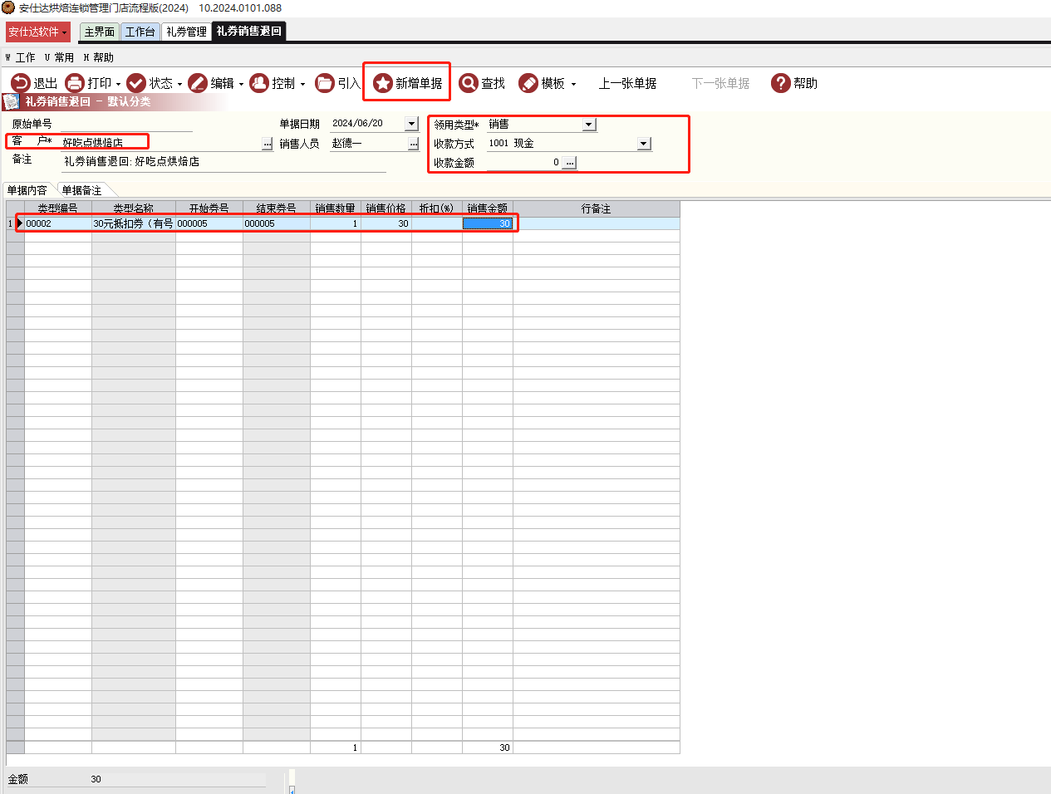The image size is (1051, 794).
Task: Click the 原始单号 input field
Action: pyautogui.click(x=125, y=124)
